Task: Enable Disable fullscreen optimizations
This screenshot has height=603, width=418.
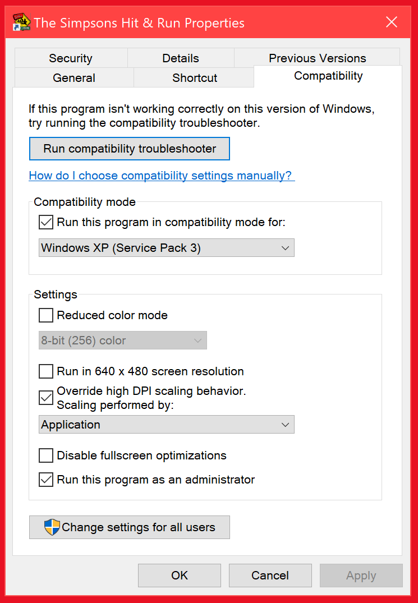Action: click(45, 455)
